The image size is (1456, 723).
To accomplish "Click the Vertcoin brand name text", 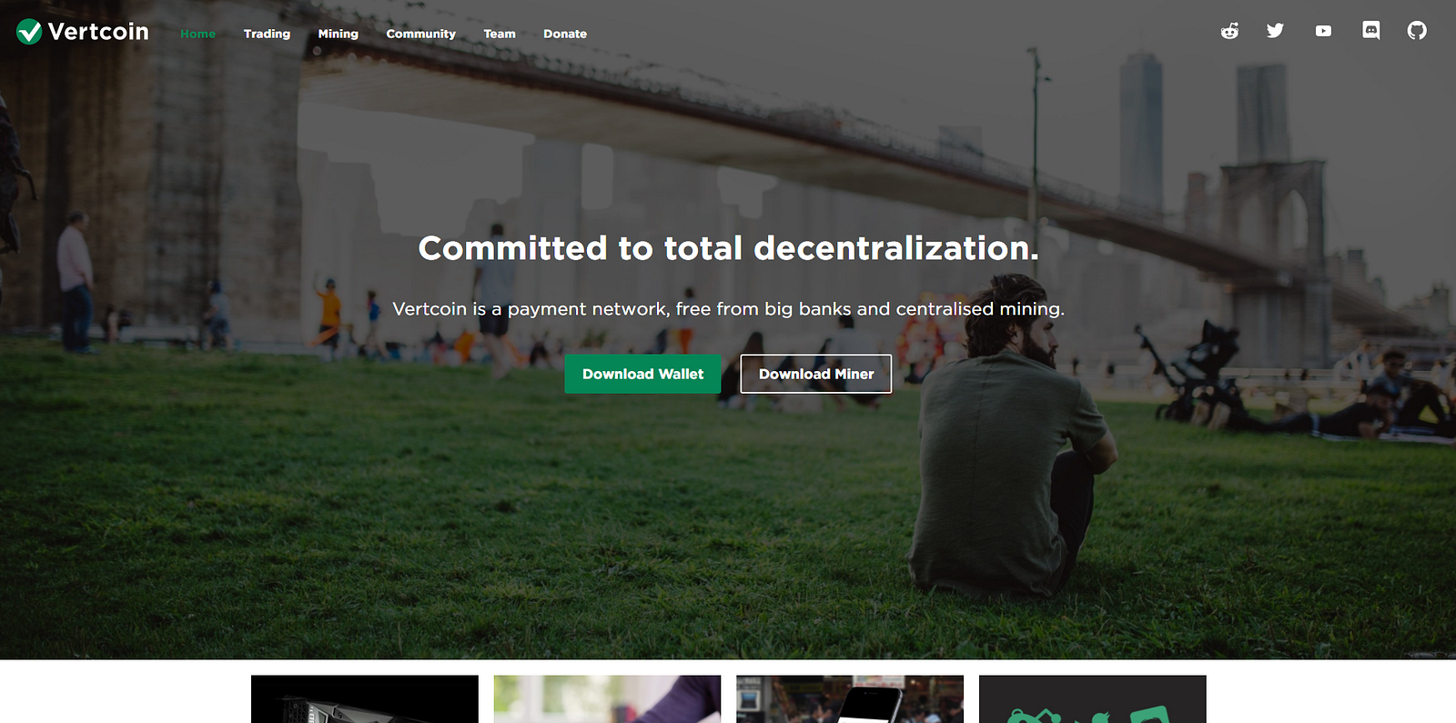I will (x=98, y=32).
